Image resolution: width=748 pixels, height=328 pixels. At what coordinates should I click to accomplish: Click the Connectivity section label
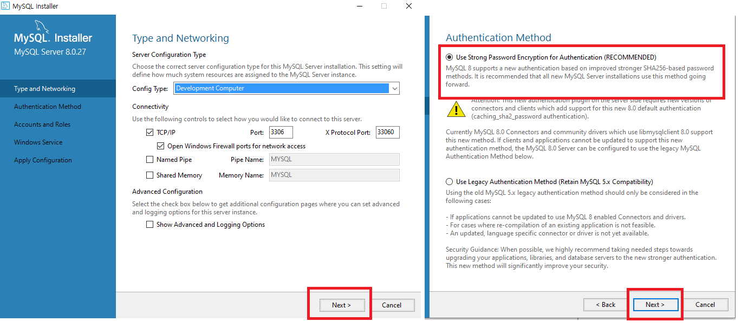click(151, 107)
